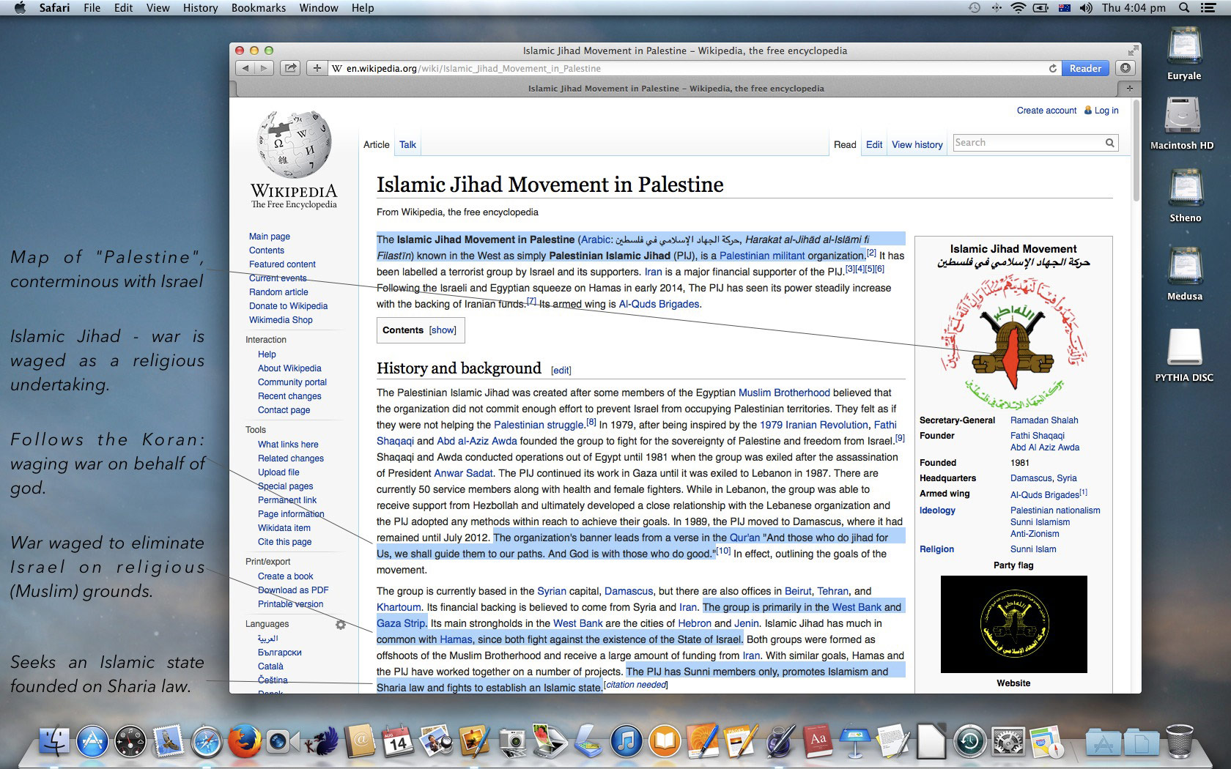
Task: Open Random article in sidebar
Action: [x=278, y=292]
